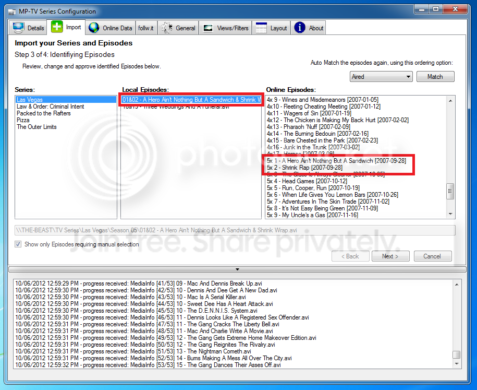The image size is (477, 390).
Task: Click the gears icon on General tab
Action: click(167, 28)
